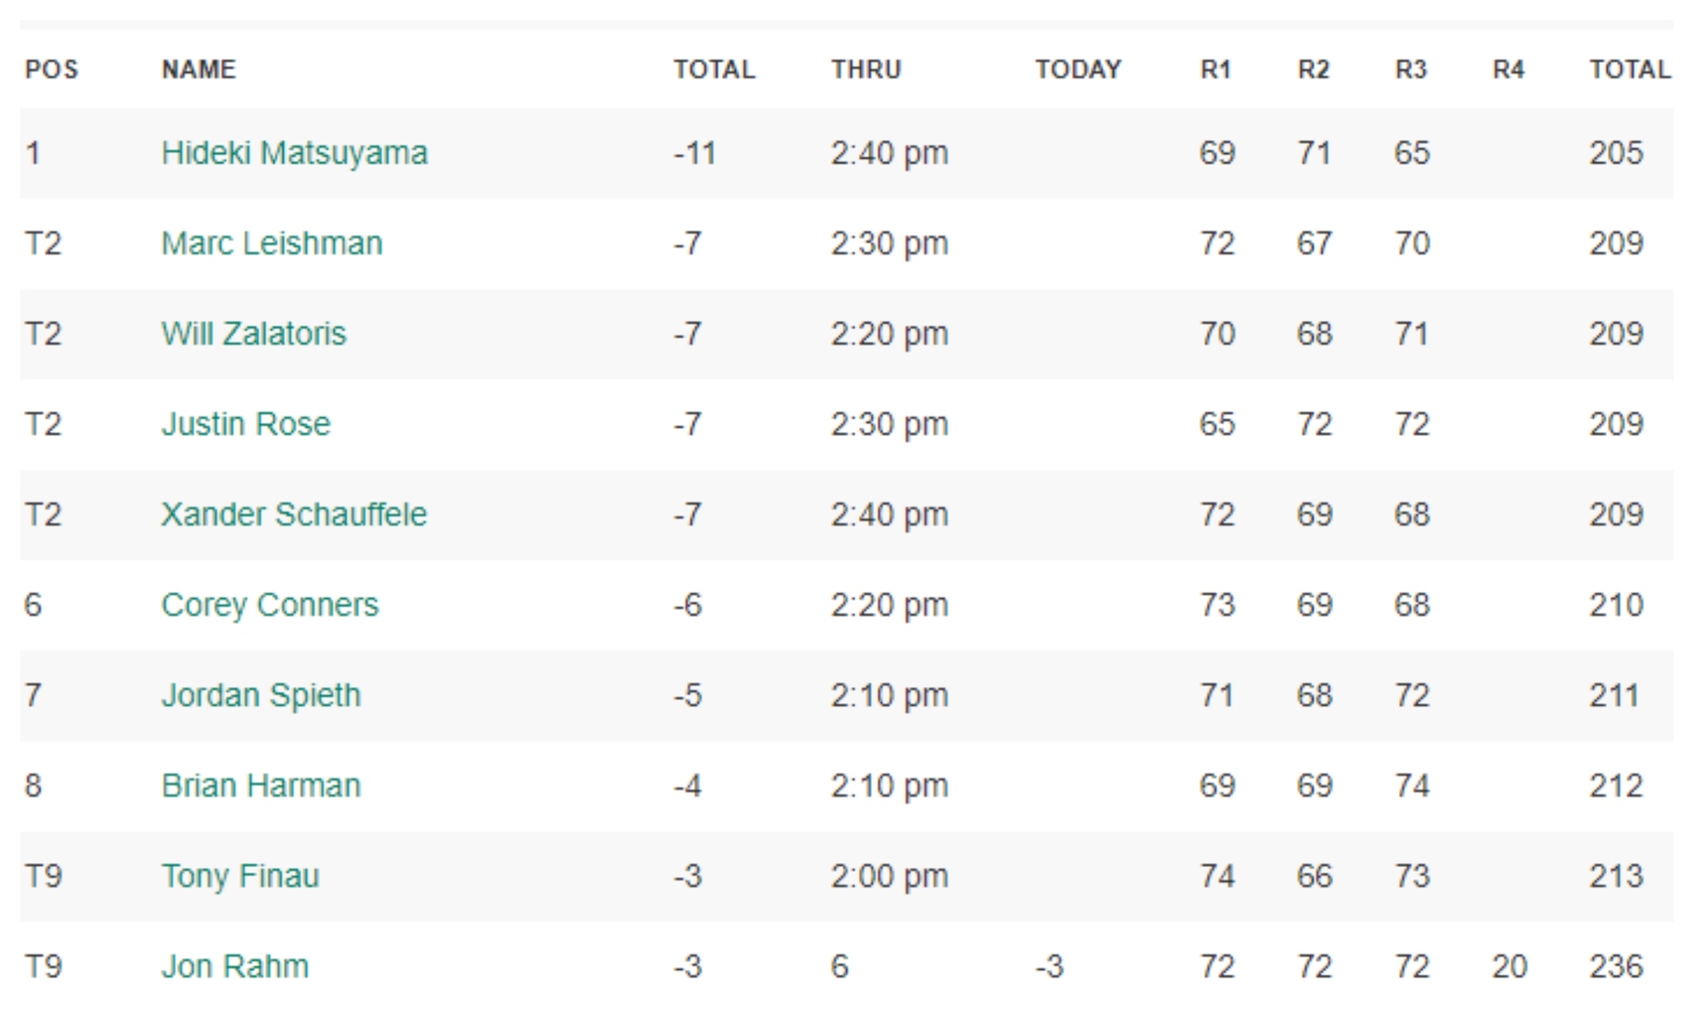Viewport: 1694px width, 1021px height.
Task: Click the NAME column header
Action: (x=199, y=69)
